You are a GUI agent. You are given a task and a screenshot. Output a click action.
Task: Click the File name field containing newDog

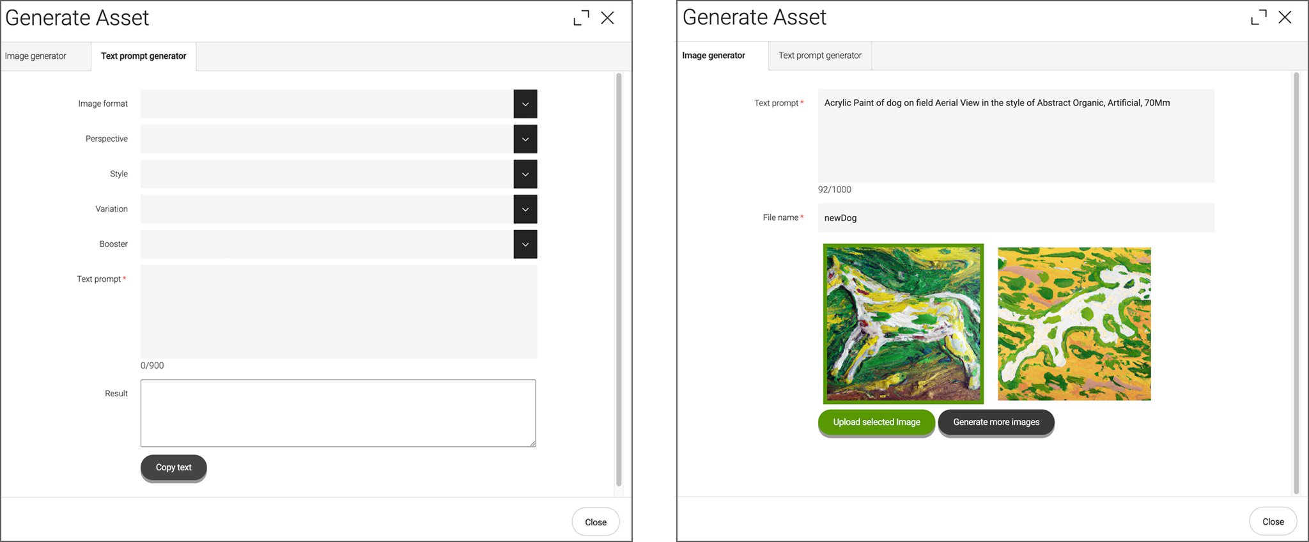(1016, 218)
